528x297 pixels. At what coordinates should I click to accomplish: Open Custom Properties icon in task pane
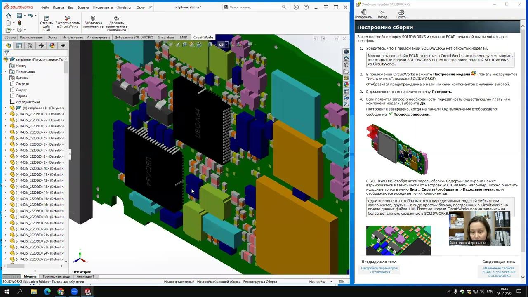pyautogui.click(x=346, y=92)
